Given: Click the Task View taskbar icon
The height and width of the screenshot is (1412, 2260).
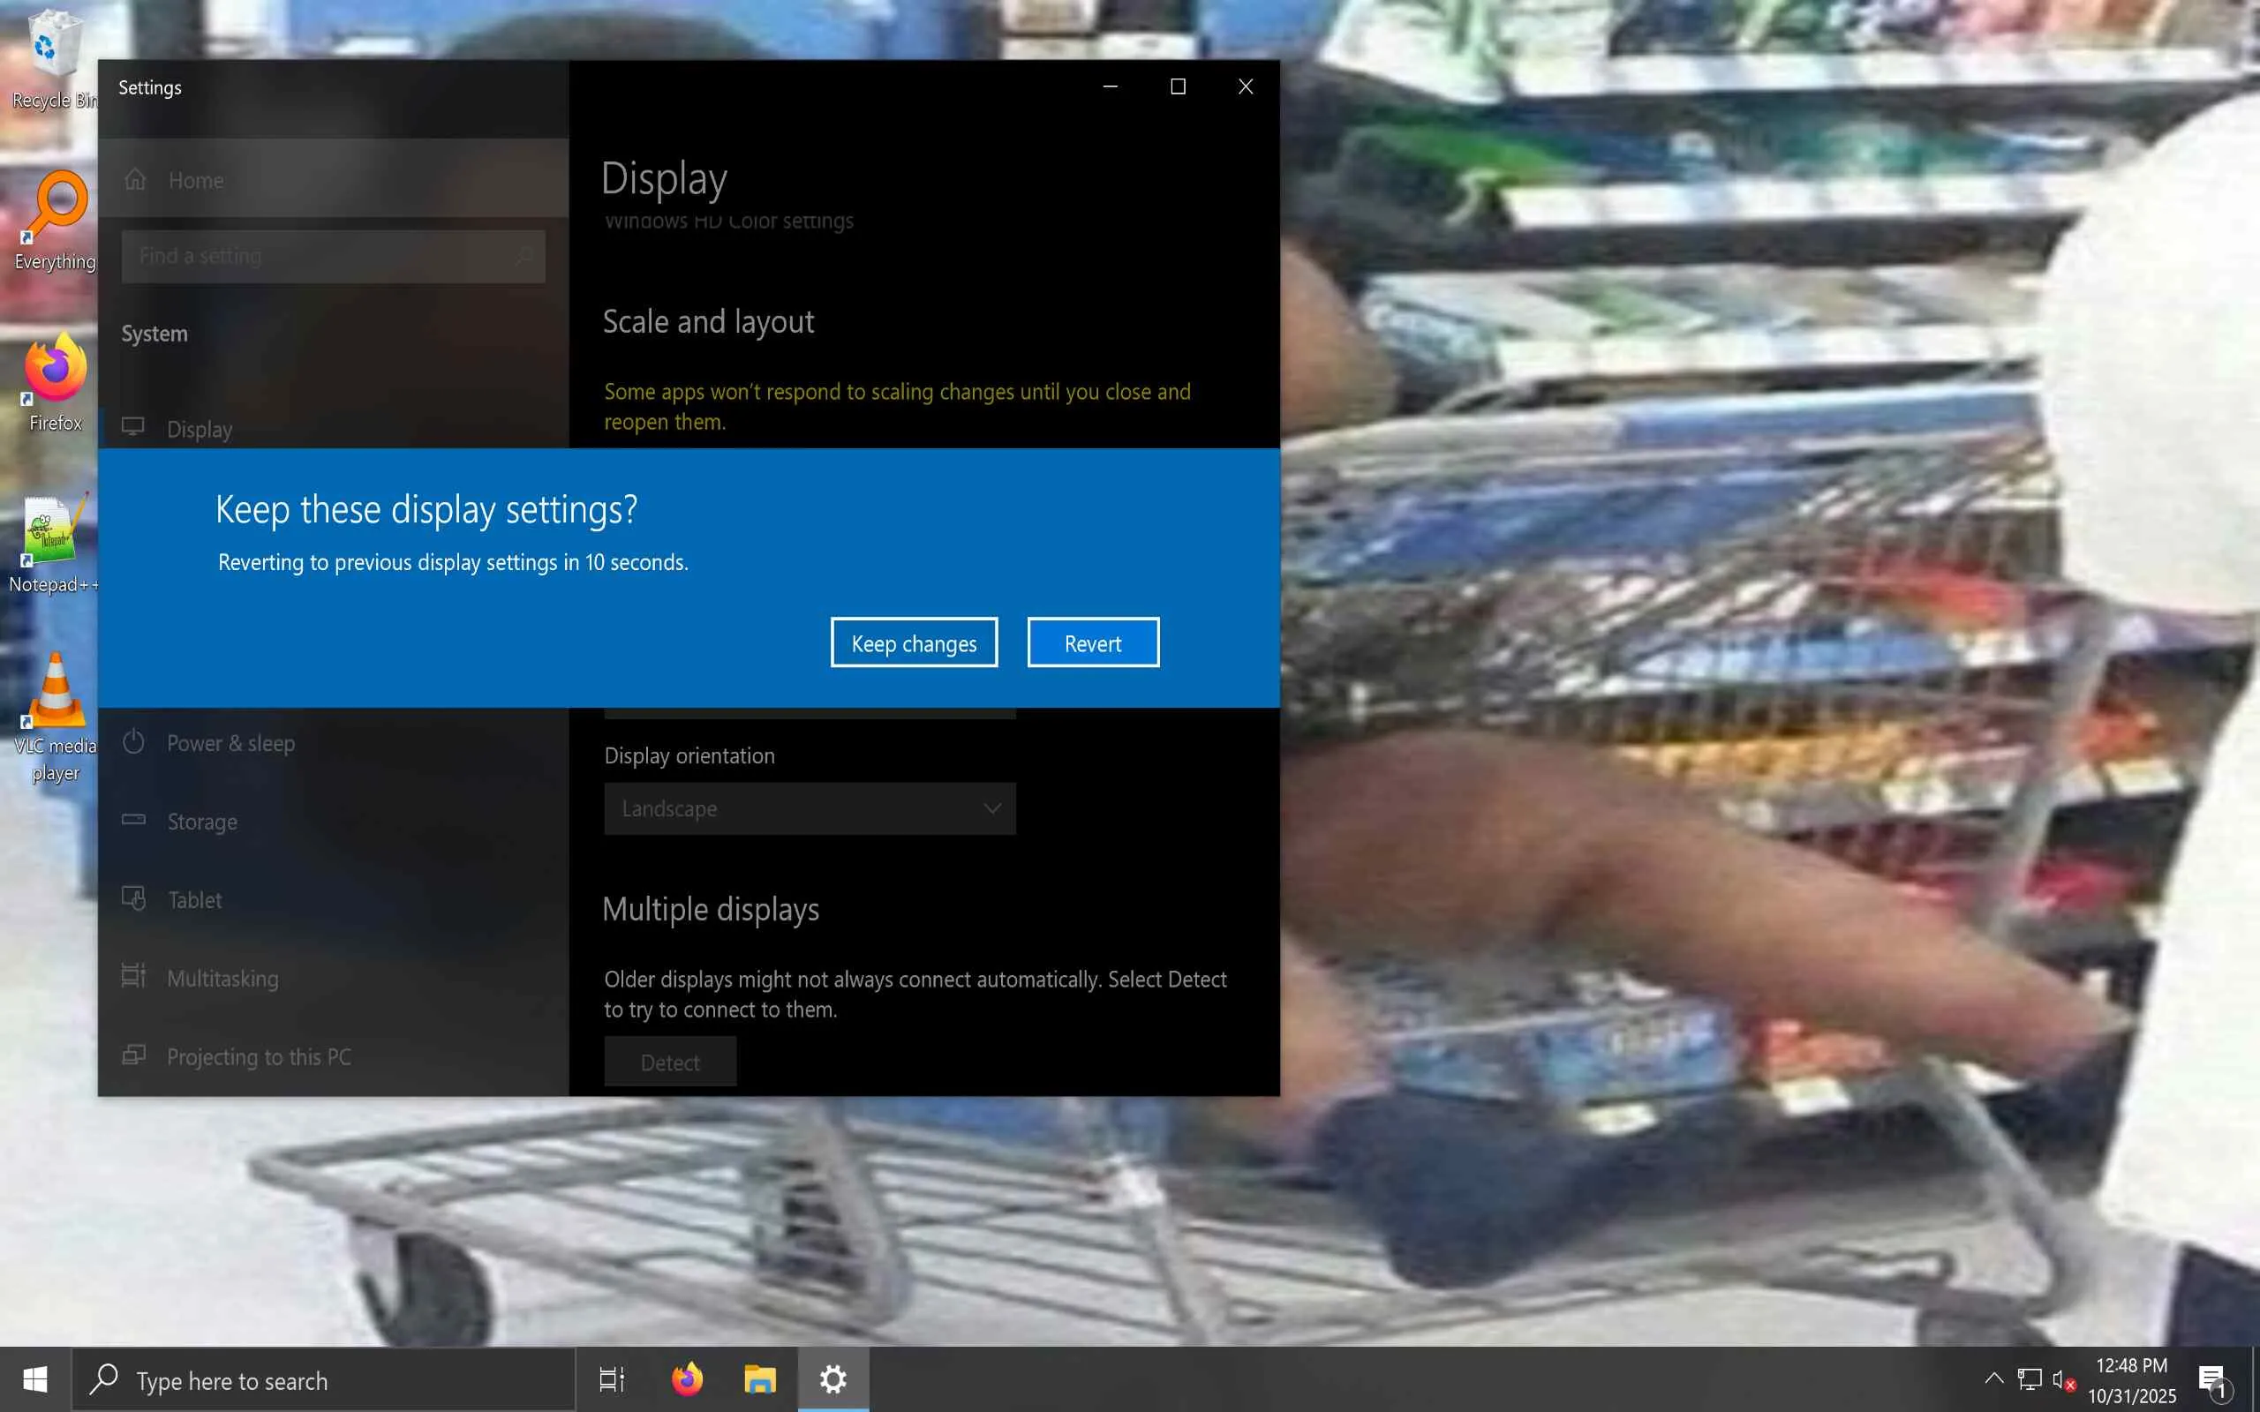Looking at the screenshot, I should tap(612, 1379).
